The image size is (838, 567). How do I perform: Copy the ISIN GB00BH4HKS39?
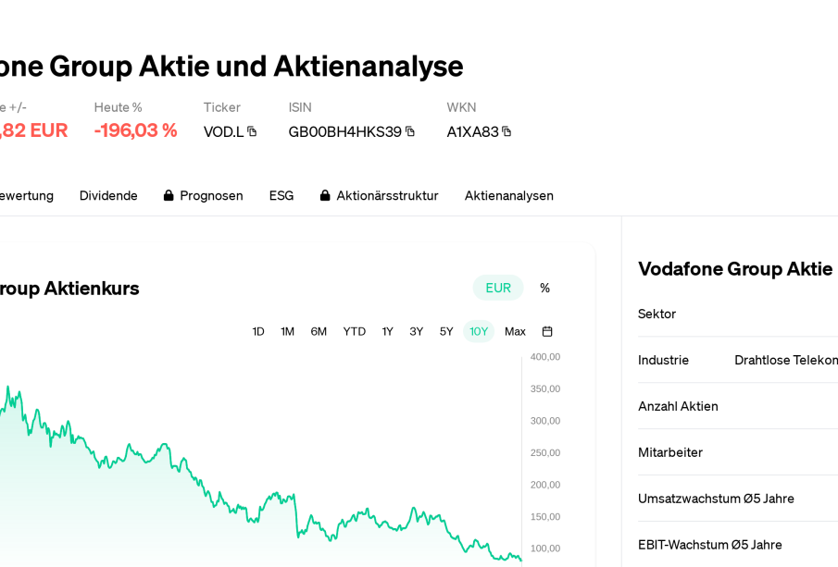coord(410,131)
